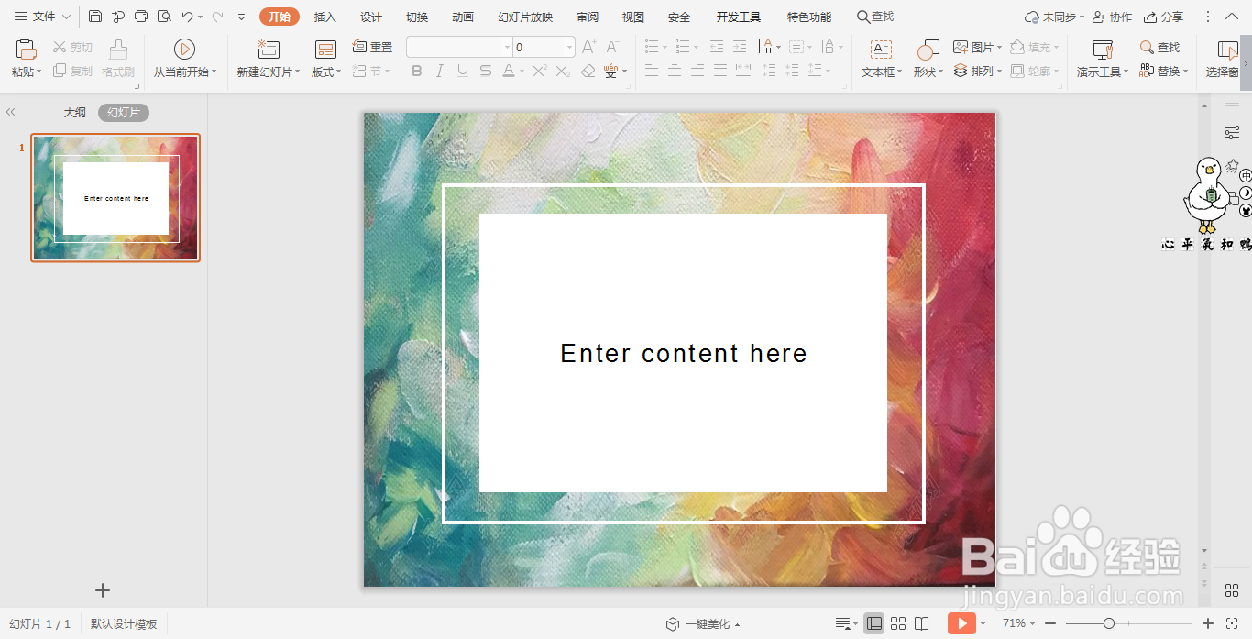
Task: Click the 一键美化 beautify icon in status bar
Action: tap(673, 624)
